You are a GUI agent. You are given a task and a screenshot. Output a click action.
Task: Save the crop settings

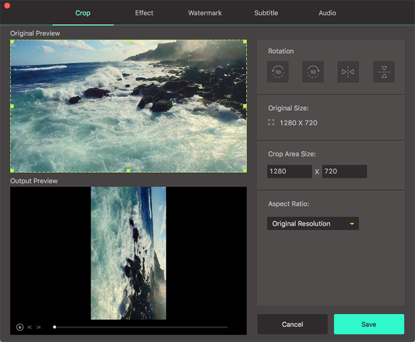tap(369, 324)
